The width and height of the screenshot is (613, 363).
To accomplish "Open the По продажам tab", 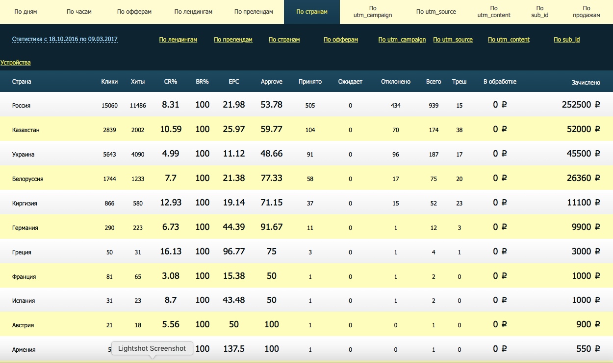I will coord(587,12).
